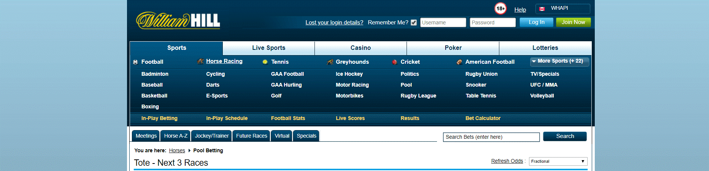Expand More Sports (+ 22) menu

559,61
